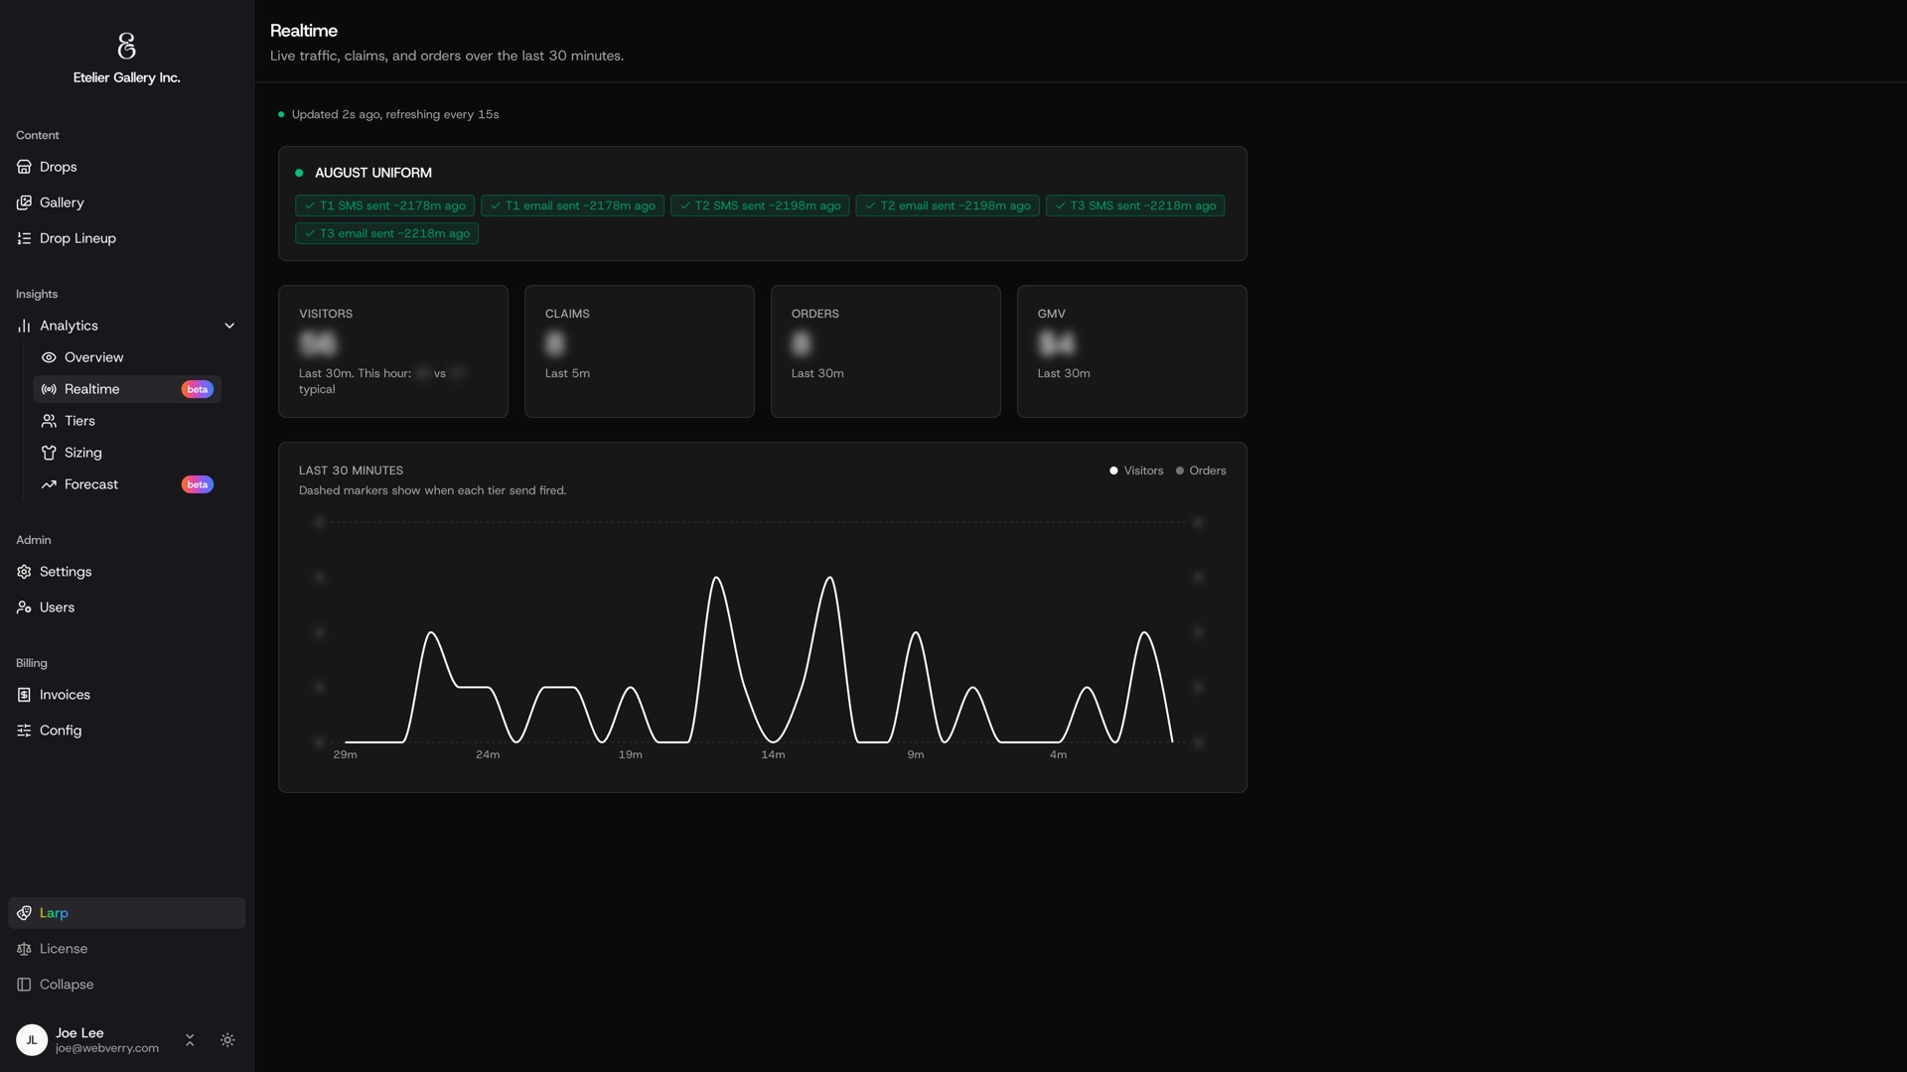Screen dimensions: 1907x1072
Task: Collapse the Analytics section chevron
Action: [229, 326]
